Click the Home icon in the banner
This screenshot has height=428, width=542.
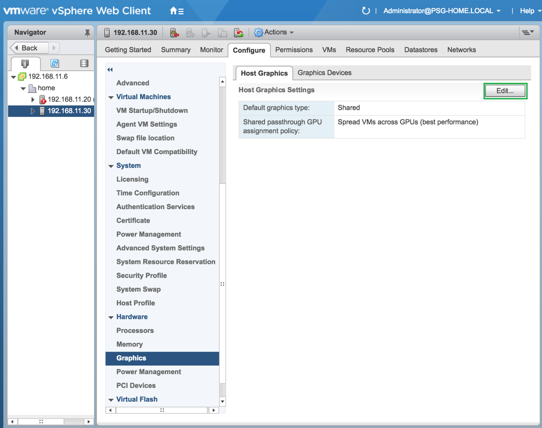click(173, 11)
